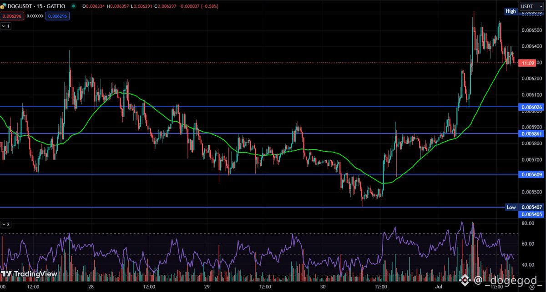Image resolution: width=546 pixels, height=292 pixels.
Task: Select the 0.005405 line price label
Action: (x=531, y=214)
